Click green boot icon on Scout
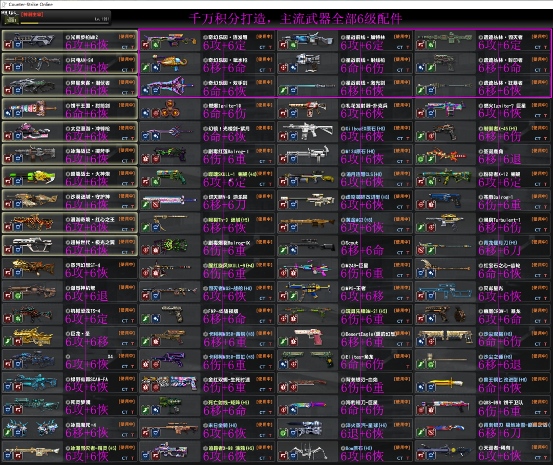 283,250
